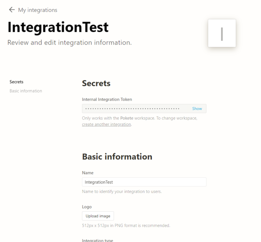Click the back arrow icon

click(x=12, y=10)
